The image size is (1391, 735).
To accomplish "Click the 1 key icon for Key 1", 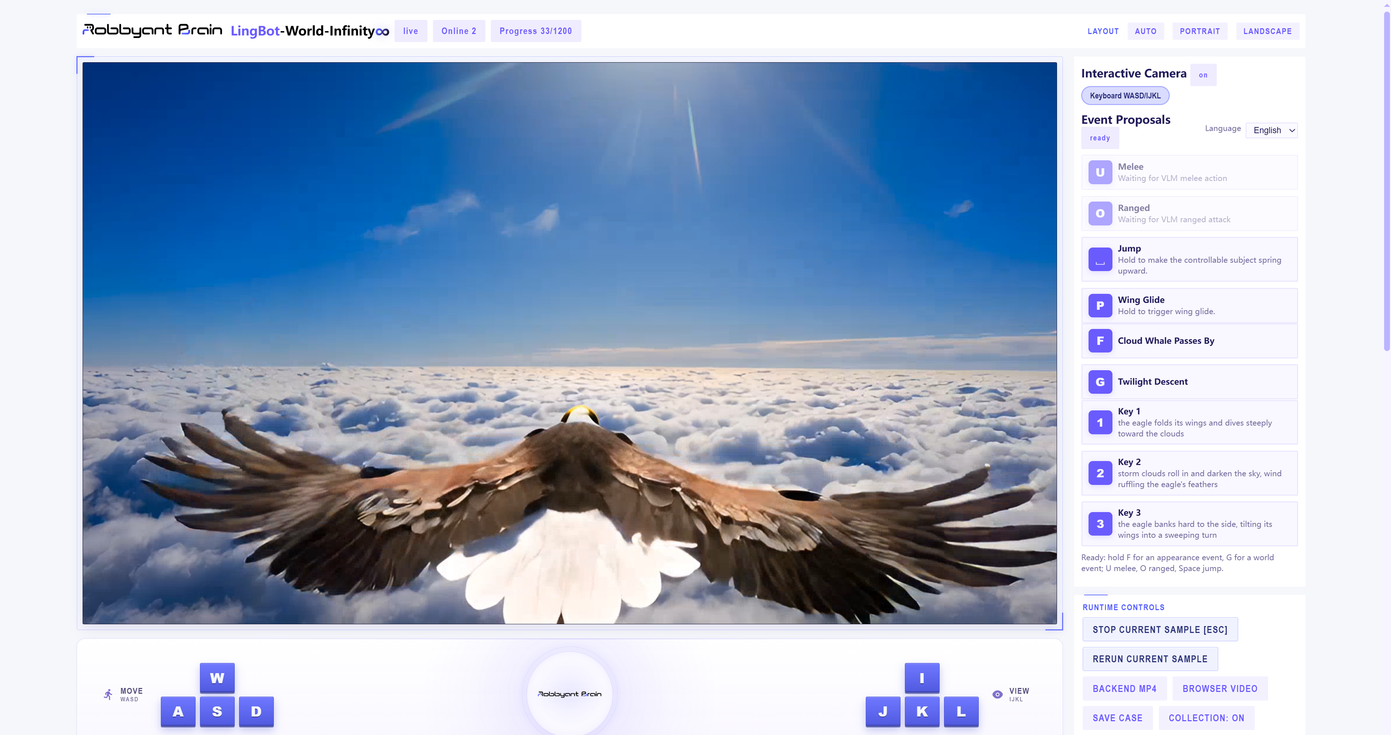I will pos(1100,423).
